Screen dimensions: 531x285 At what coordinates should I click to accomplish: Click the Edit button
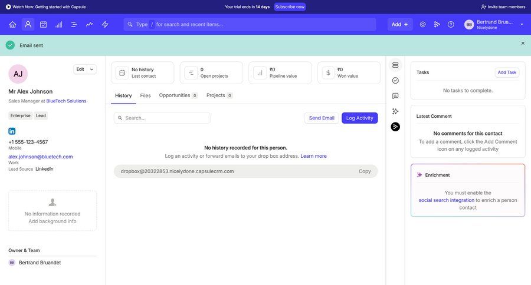point(80,69)
